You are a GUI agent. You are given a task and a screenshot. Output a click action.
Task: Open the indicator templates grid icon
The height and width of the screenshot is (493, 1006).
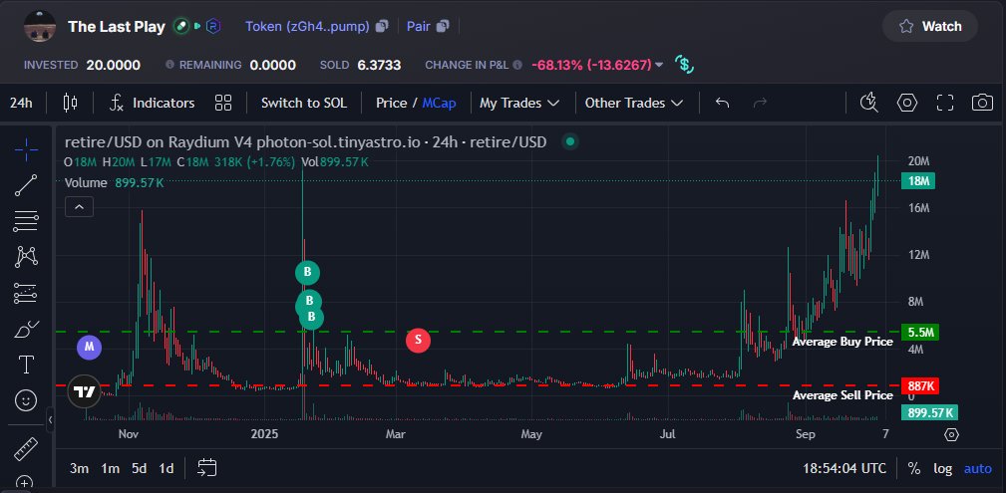tap(223, 103)
